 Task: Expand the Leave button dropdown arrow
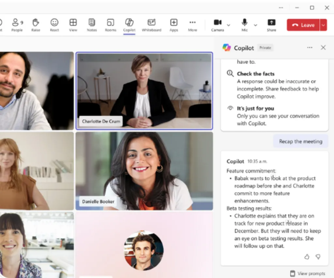(x=323, y=25)
